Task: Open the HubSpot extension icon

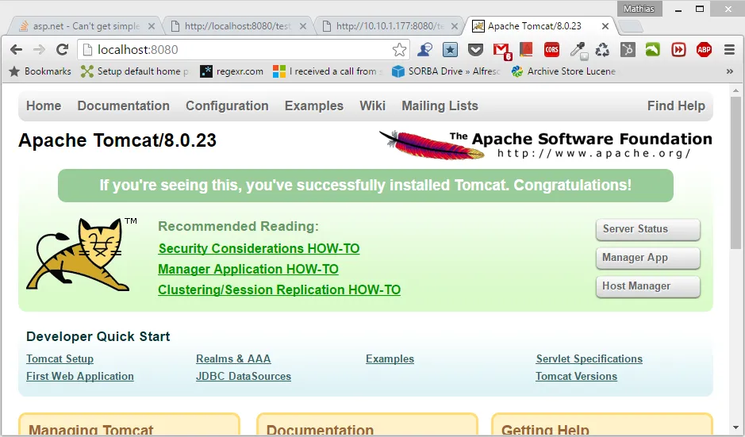Action: (628, 49)
